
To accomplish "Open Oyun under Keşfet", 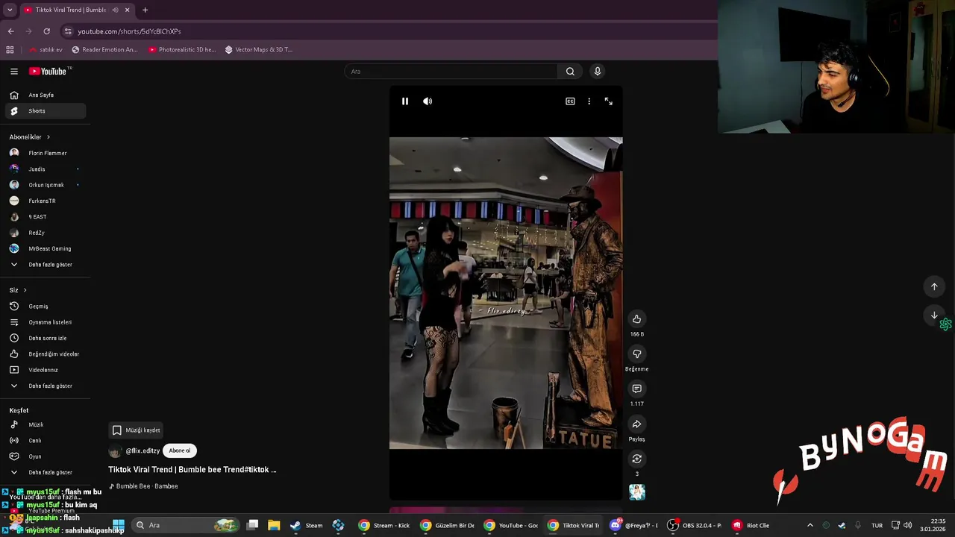I will point(45,456).
